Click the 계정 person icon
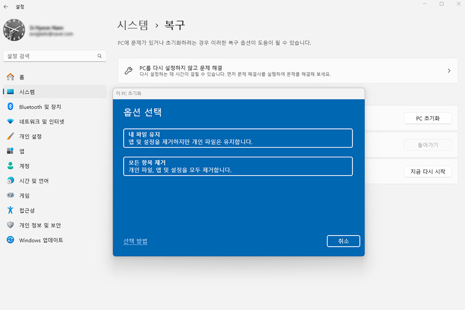This screenshot has height=310, width=465. point(10,166)
